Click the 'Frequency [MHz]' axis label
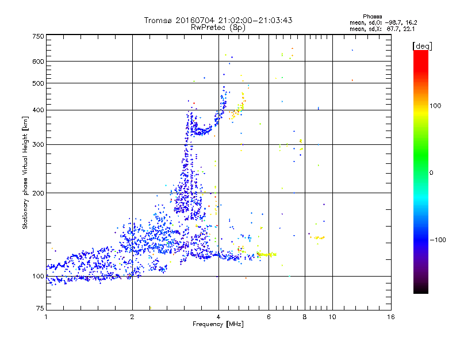The image size is (460, 345). 218,324
